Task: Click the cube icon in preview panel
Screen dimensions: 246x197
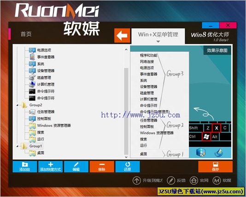Action: pos(201,152)
